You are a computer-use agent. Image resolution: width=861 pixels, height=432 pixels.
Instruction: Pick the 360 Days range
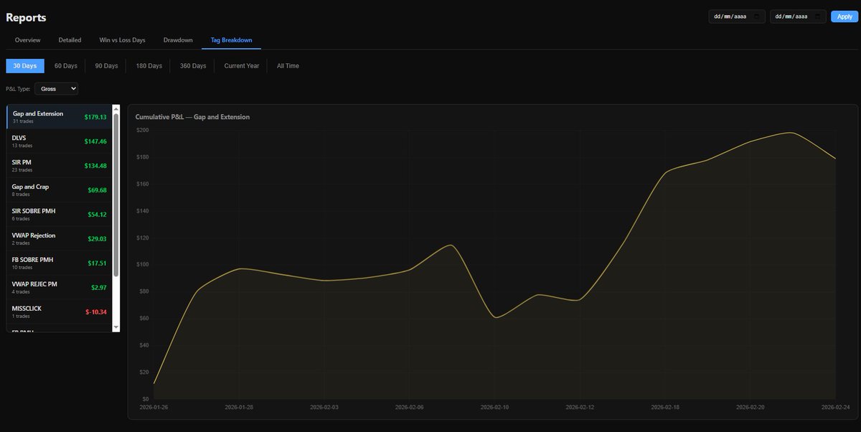193,66
